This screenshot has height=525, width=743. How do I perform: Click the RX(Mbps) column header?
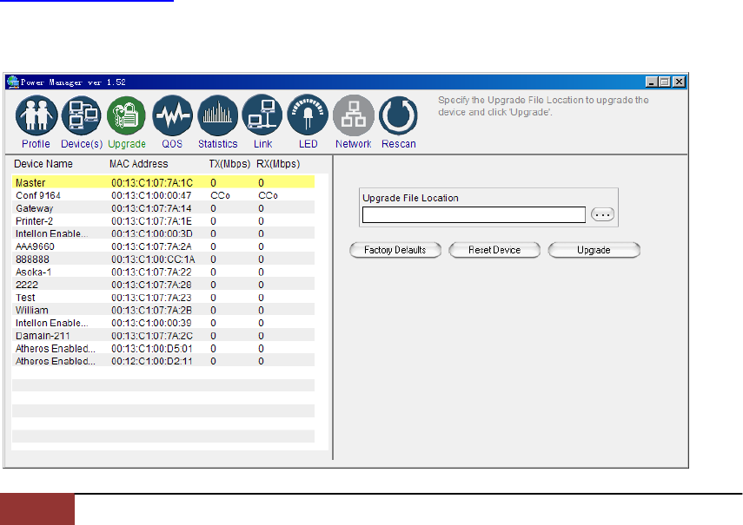tap(278, 164)
